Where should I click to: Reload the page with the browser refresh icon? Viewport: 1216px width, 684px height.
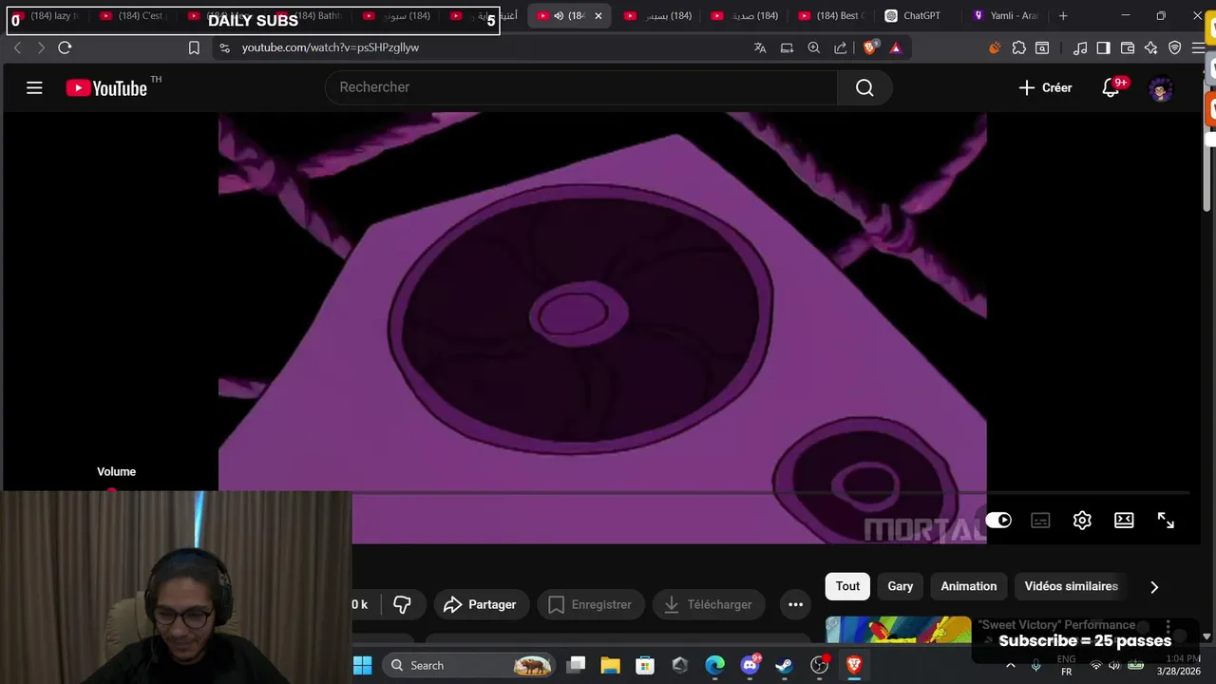(65, 47)
